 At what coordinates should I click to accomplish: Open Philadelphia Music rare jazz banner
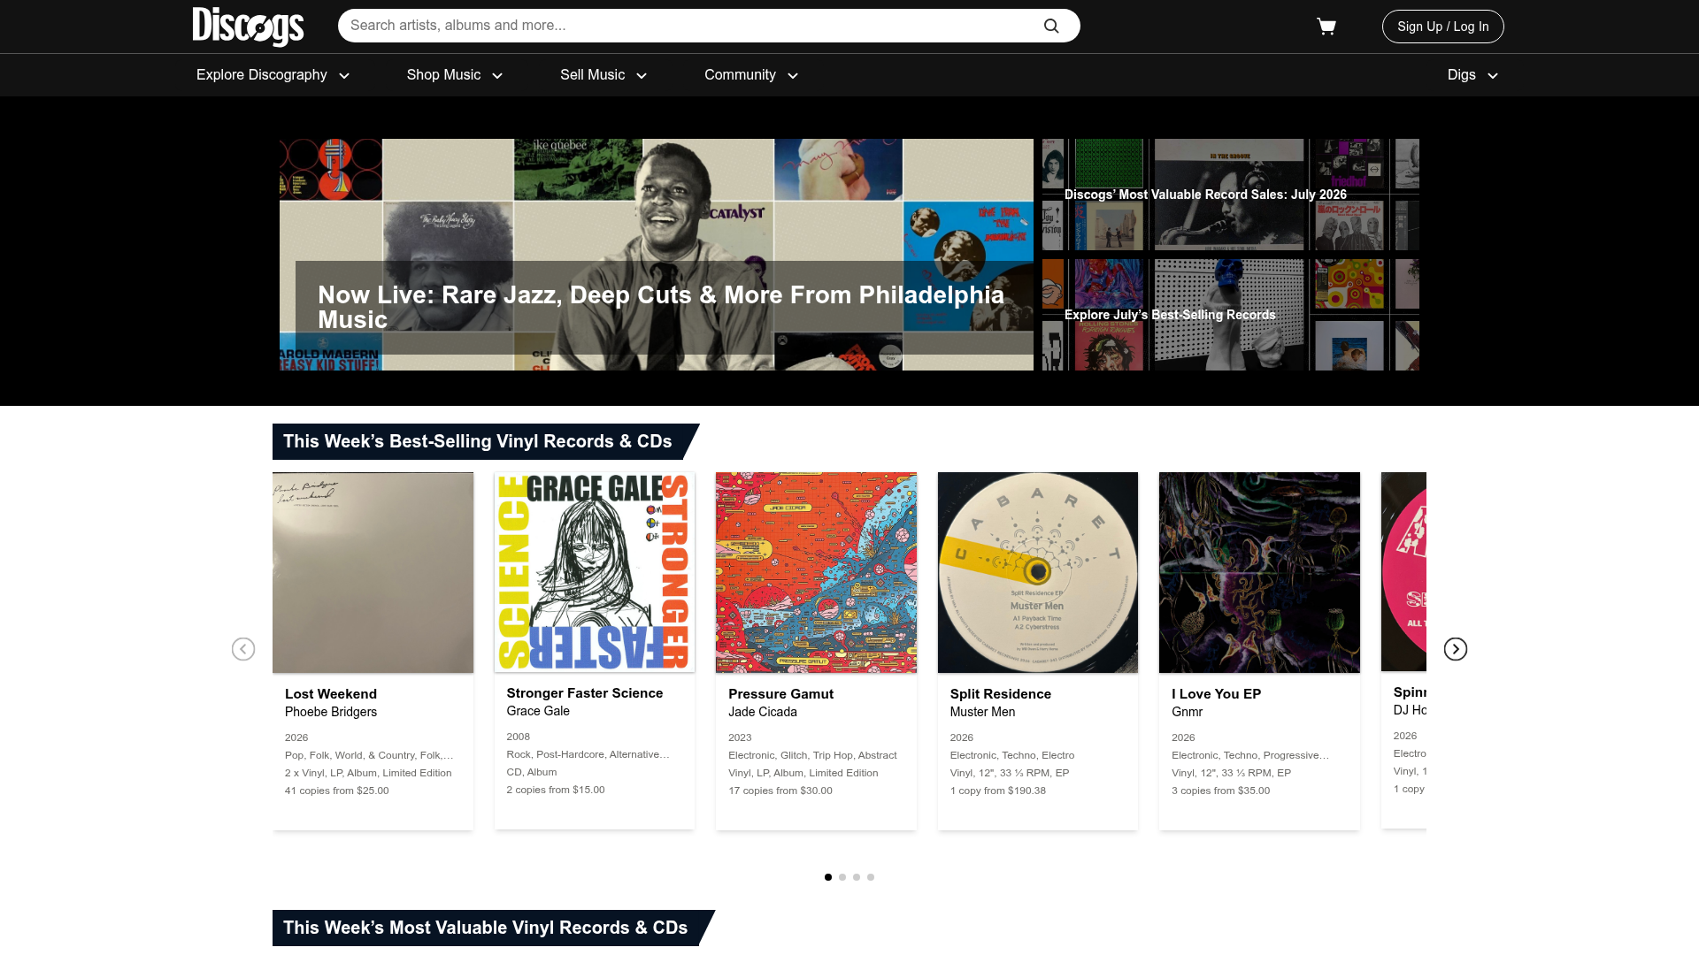click(657, 255)
